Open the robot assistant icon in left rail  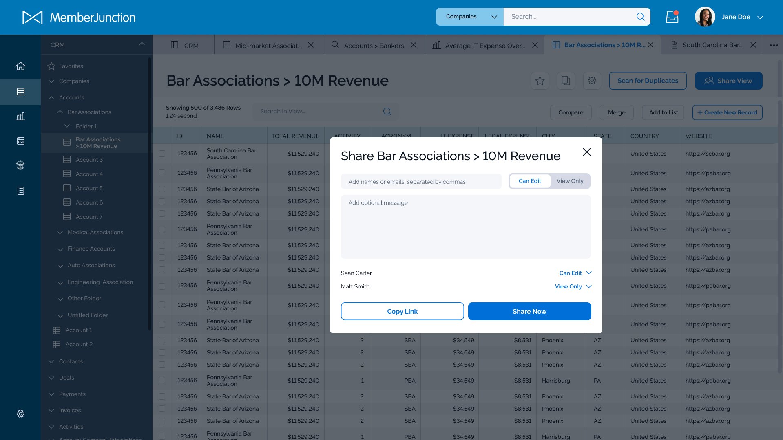20,165
